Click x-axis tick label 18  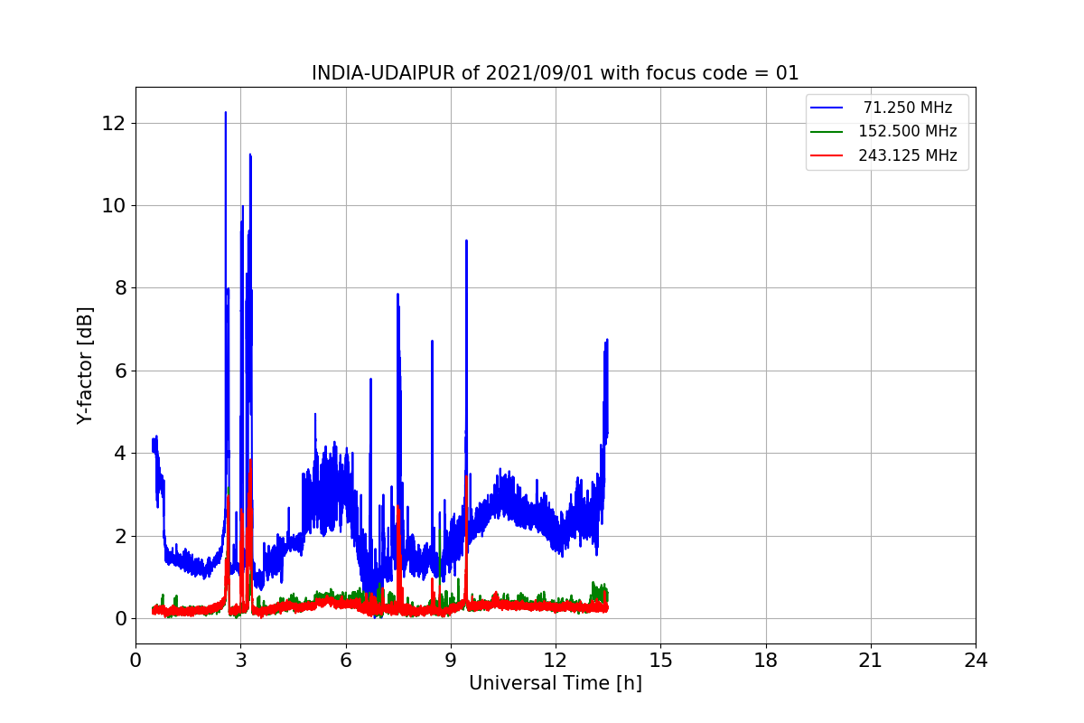point(766,660)
